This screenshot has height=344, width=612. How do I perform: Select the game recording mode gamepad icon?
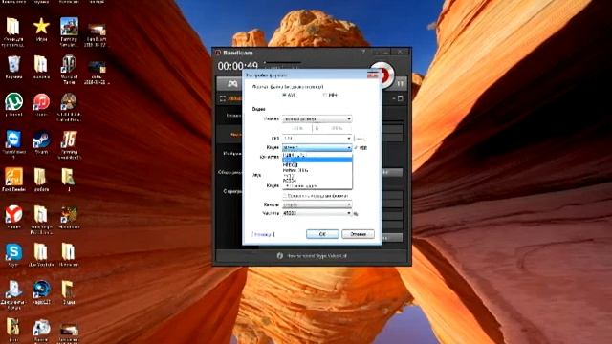click(232, 83)
